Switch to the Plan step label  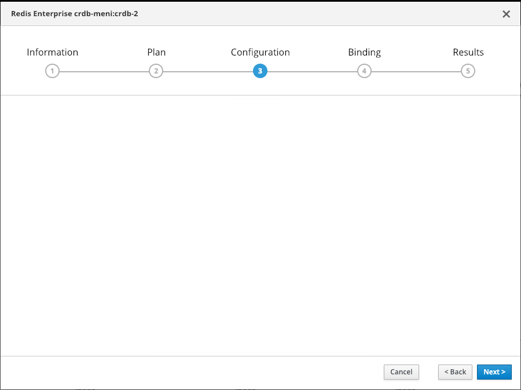156,52
